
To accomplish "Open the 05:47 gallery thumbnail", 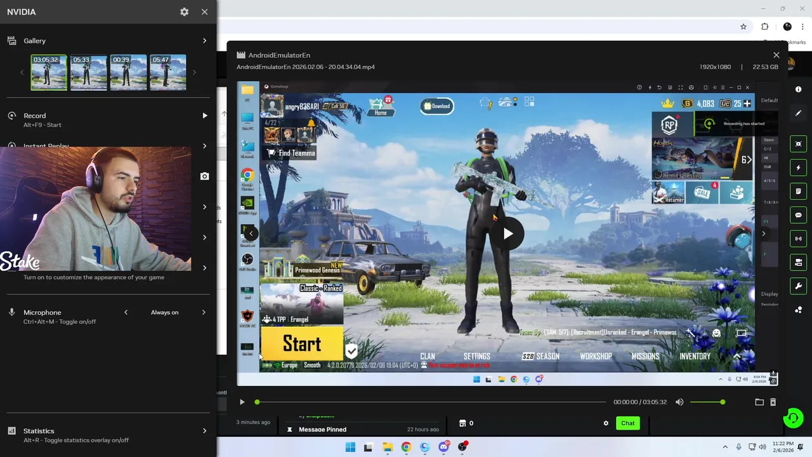I will point(168,72).
